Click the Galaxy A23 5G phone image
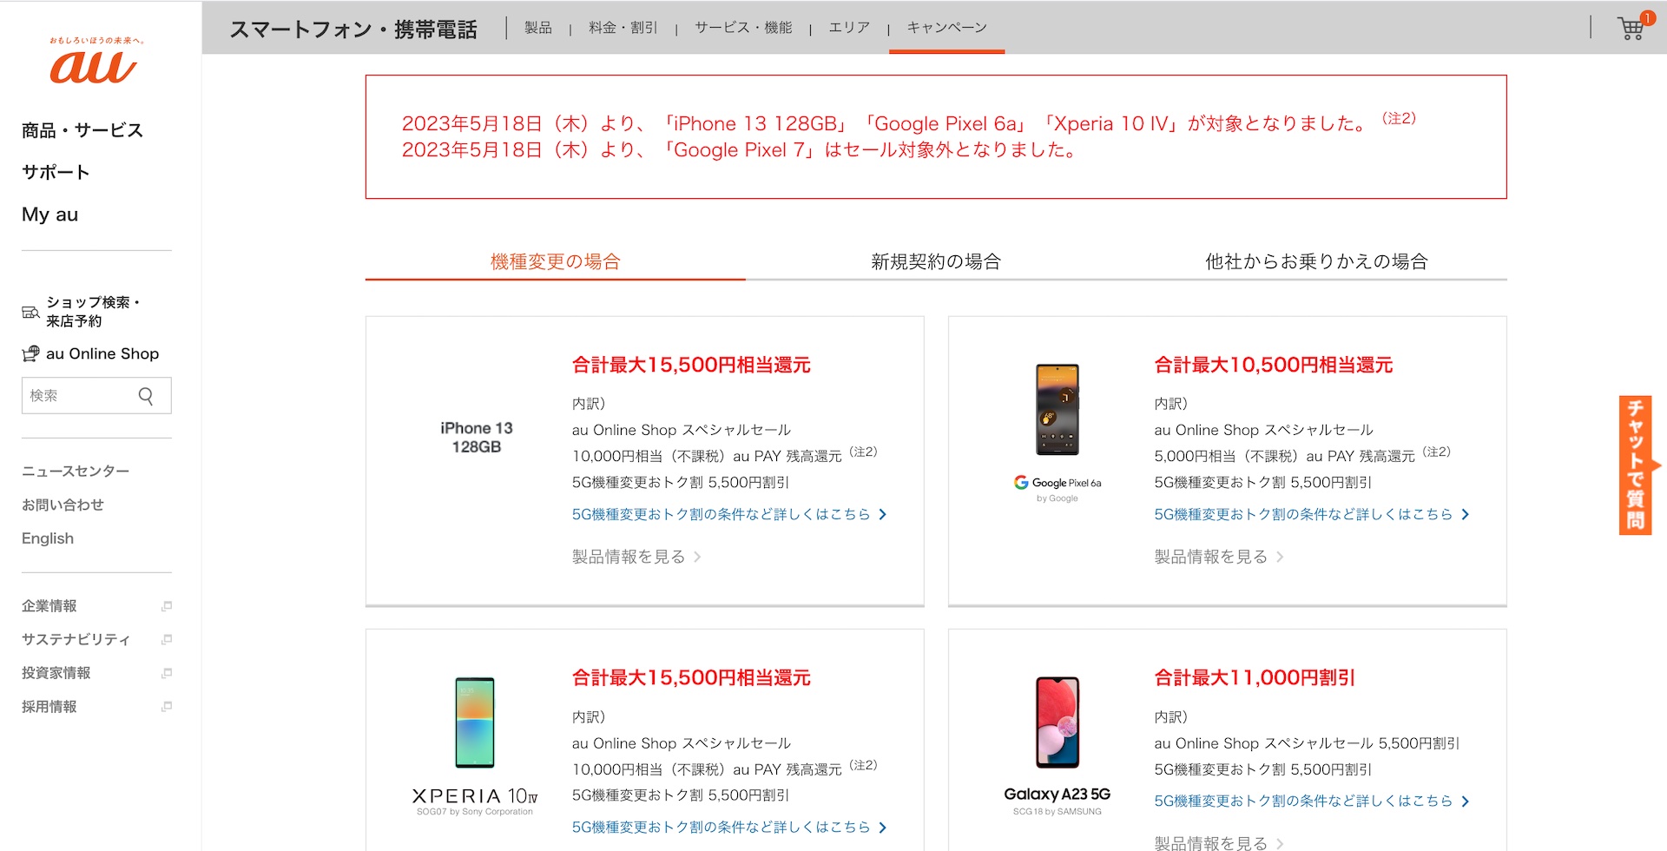The height and width of the screenshot is (851, 1667). pyautogui.click(x=1058, y=722)
